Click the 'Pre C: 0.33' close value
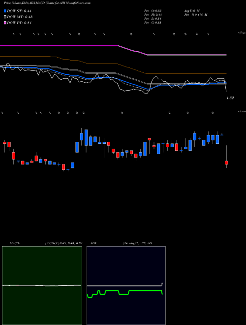246x325 pixels. tap(153, 23)
